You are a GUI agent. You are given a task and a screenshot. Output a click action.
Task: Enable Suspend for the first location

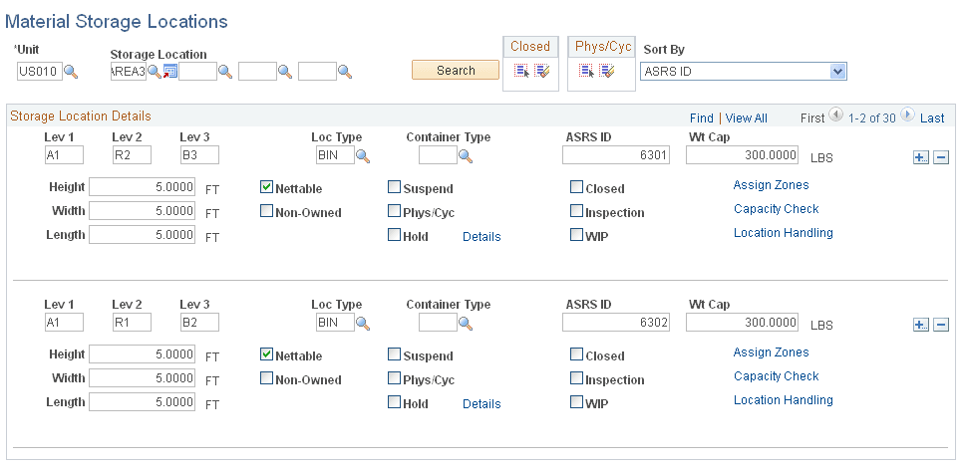pos(395,187)
